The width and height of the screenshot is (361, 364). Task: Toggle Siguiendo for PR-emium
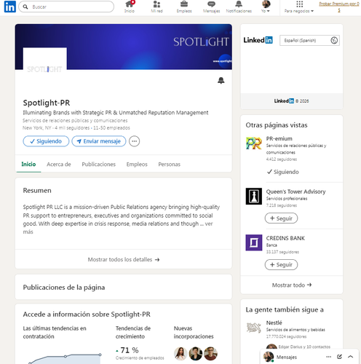(x=282, y=172)
